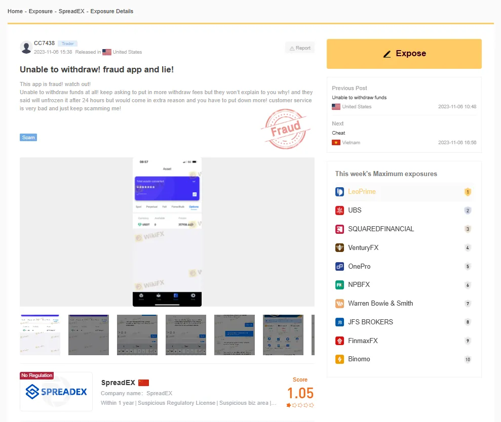Click 'Company name: SpreadEX' text
Image resolution: width=501 pixels, height=422 pixels.
click(x=136, y=393)
